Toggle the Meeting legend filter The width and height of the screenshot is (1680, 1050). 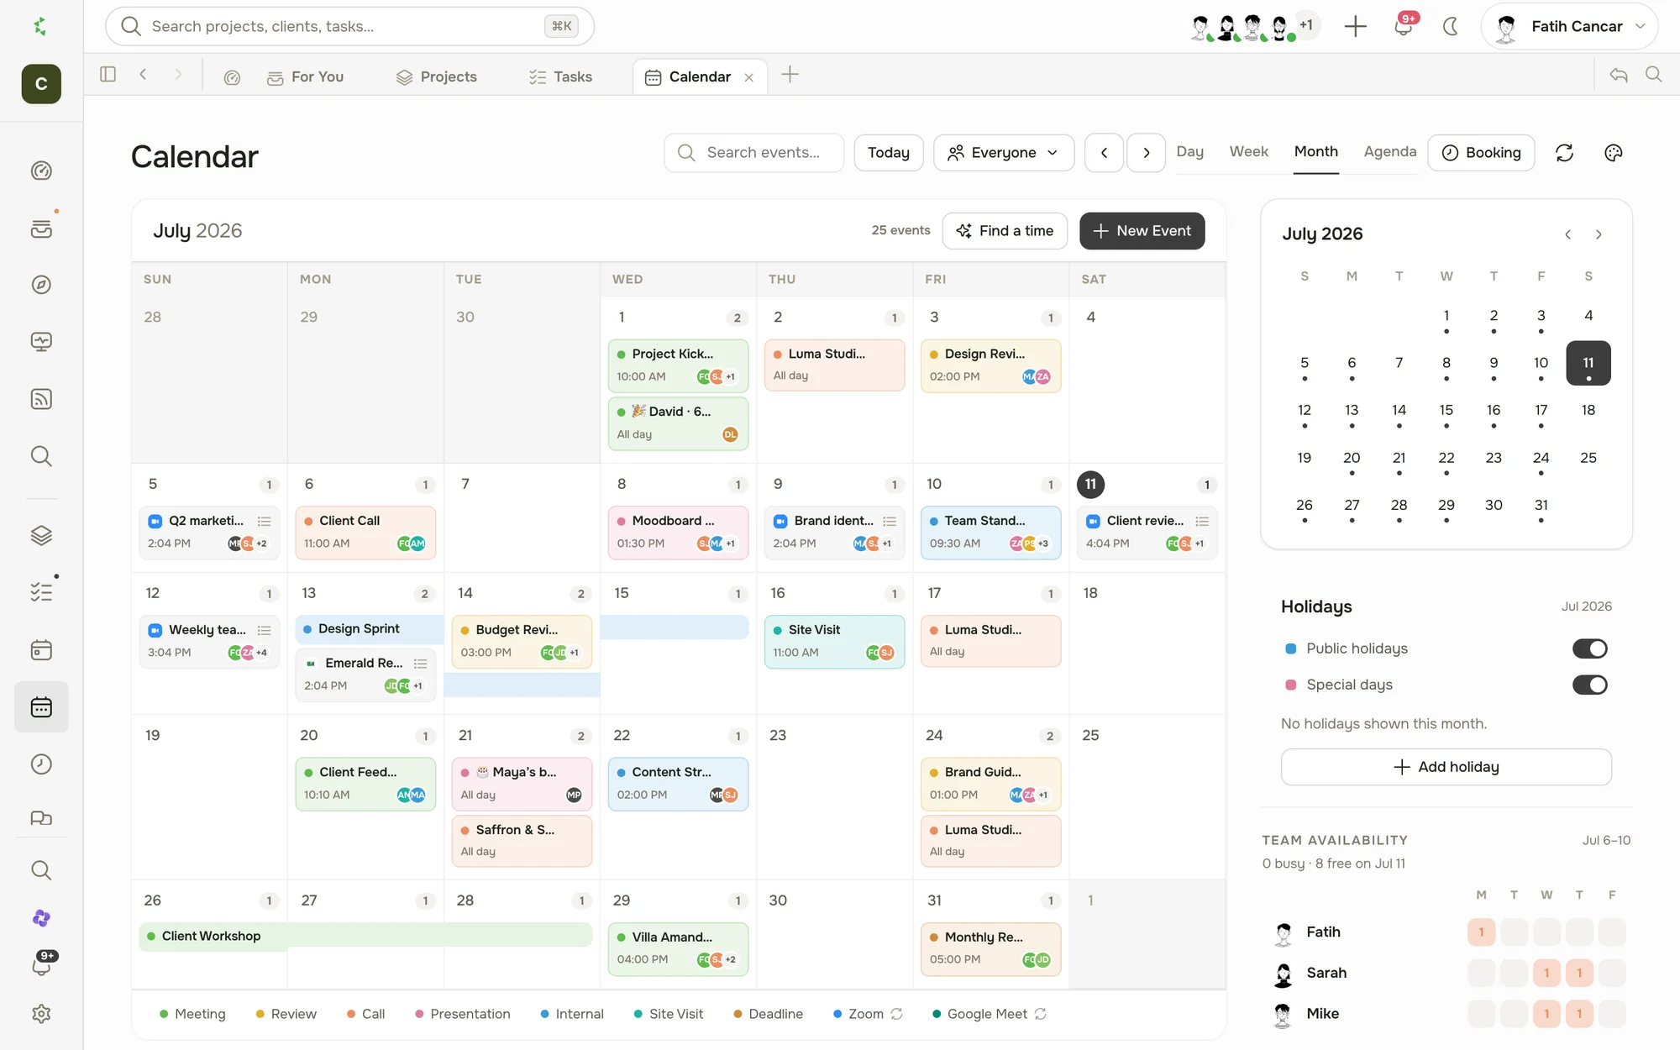click(192, 1014)
